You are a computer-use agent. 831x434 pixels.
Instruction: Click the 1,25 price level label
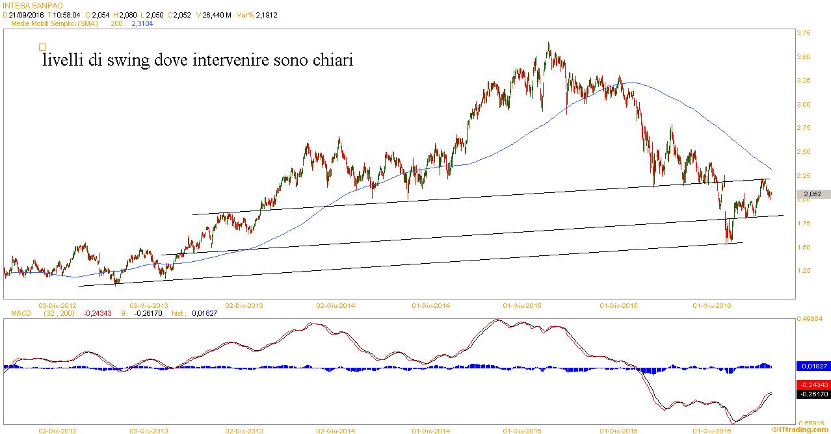point(804,271)
